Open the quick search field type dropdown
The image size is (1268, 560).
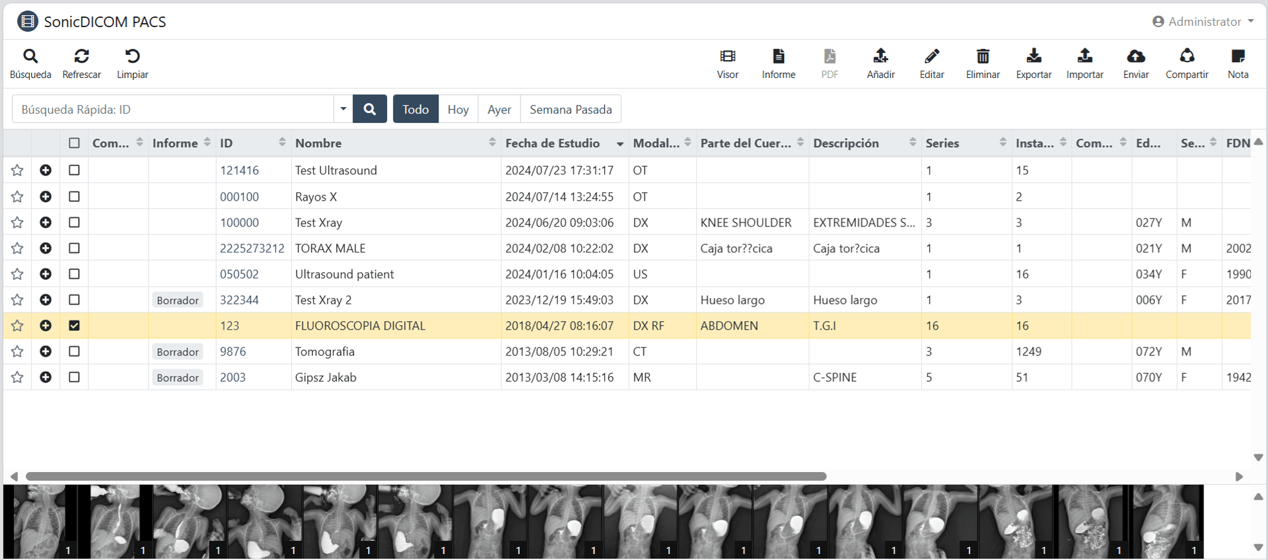(x=343, y=109)
